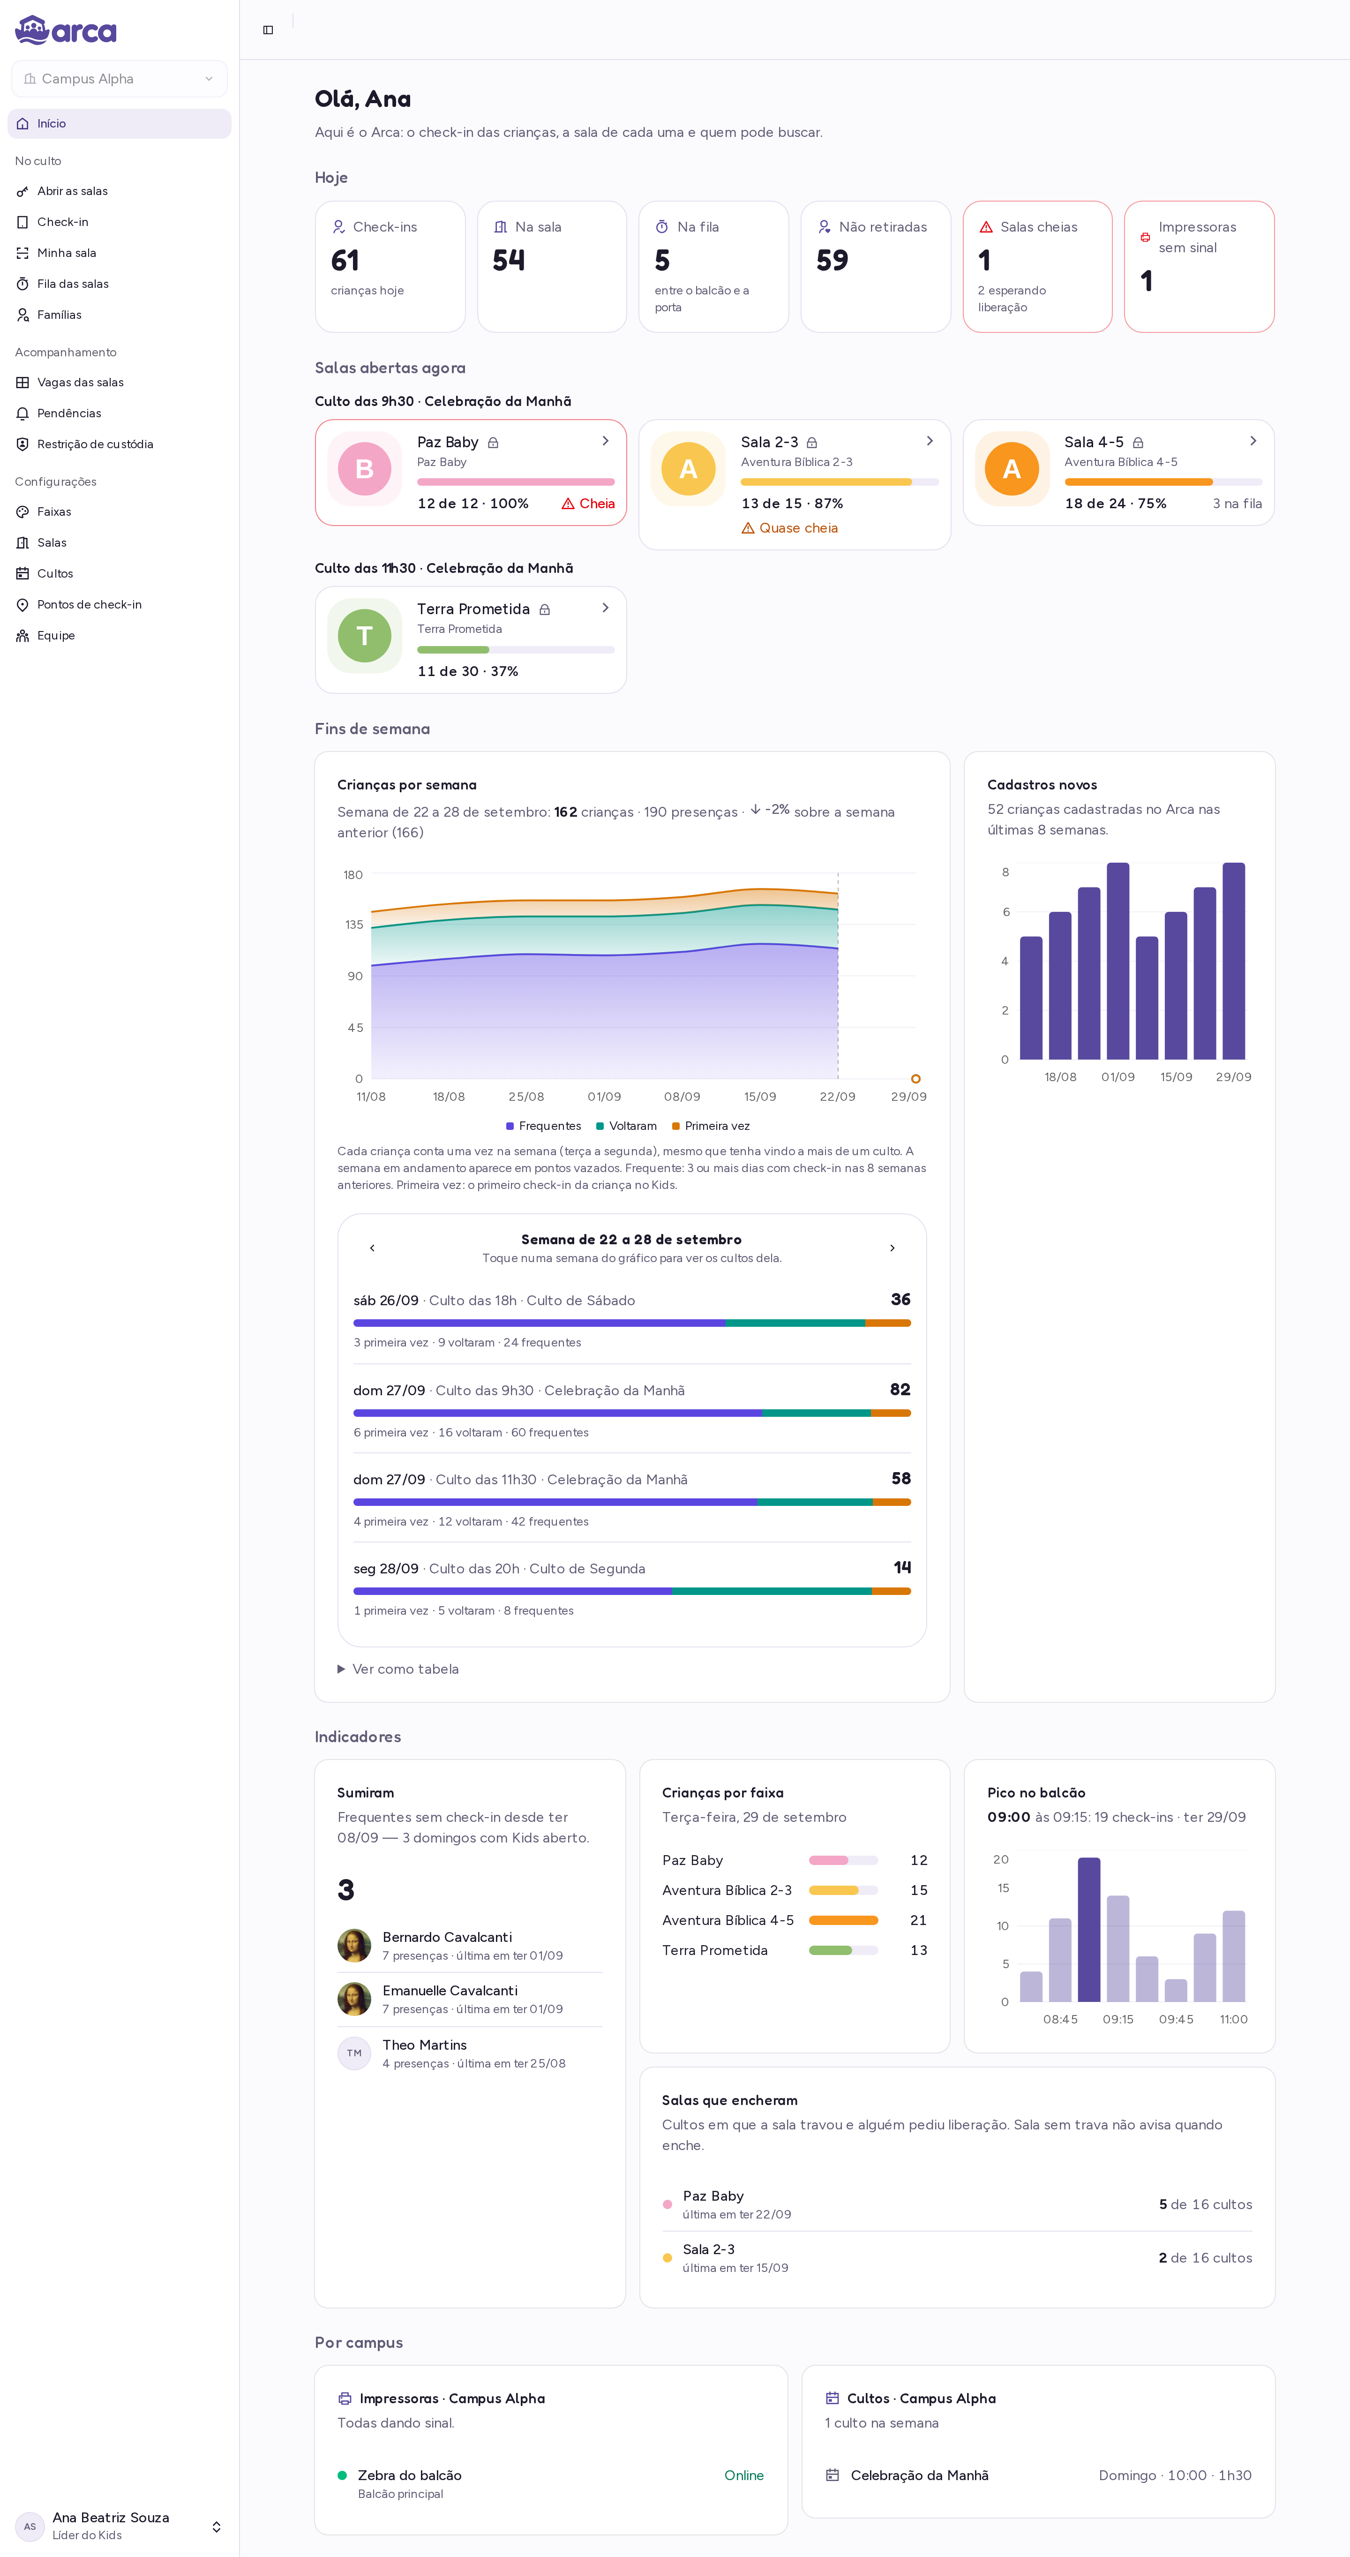Click the Minha sala icon
This screenshot has width=1350, height=2557.
(x=22, y=253)
